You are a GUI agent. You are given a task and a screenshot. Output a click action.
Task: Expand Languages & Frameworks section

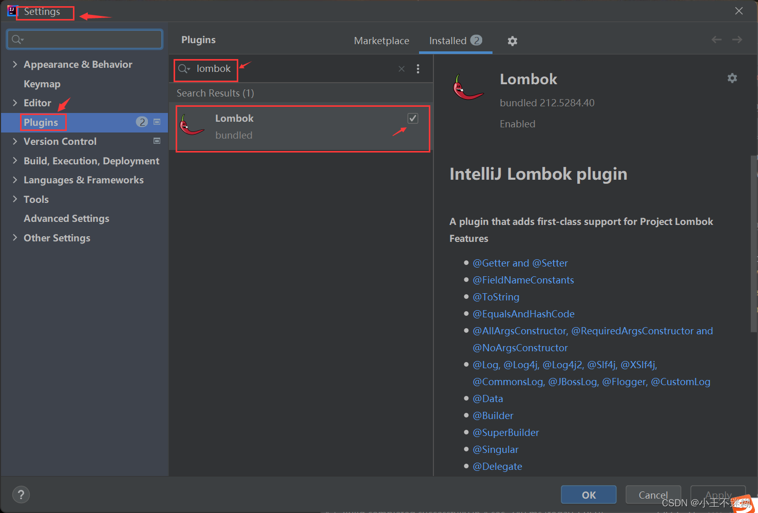tap(15, 180)
